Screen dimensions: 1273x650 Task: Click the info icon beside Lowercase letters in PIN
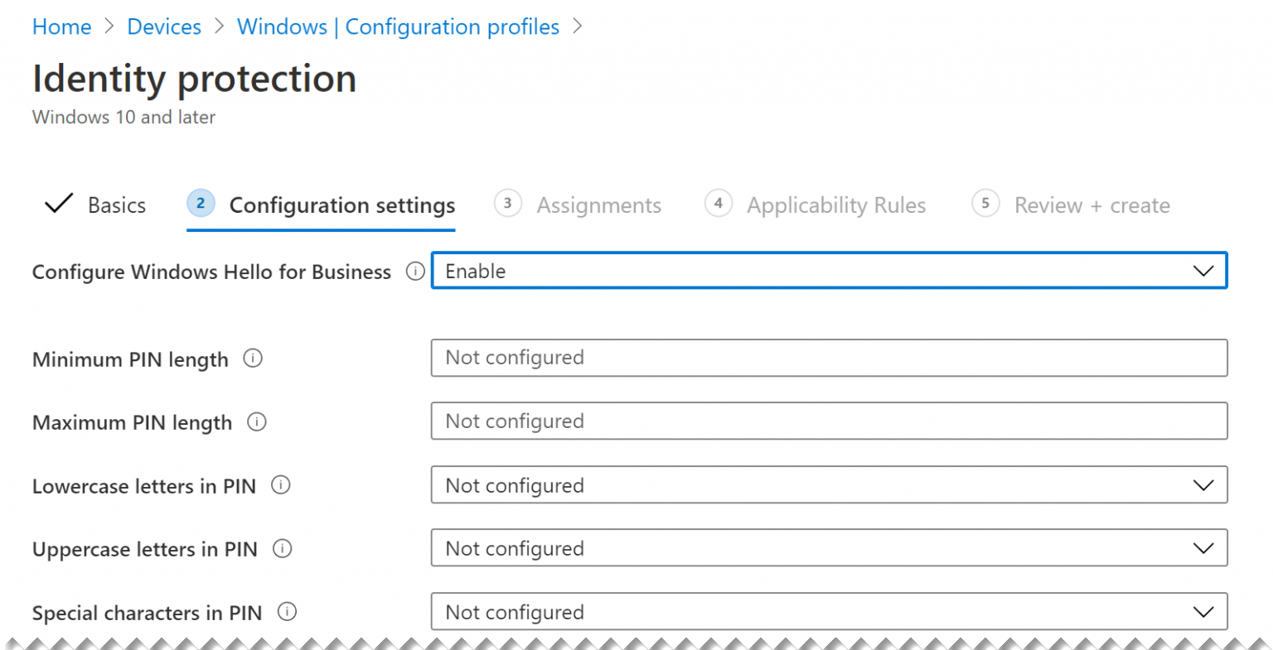282,485
